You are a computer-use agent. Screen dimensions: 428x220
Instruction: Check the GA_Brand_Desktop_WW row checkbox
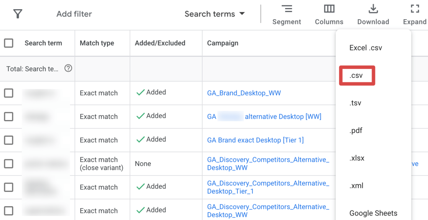click(9, 93)
